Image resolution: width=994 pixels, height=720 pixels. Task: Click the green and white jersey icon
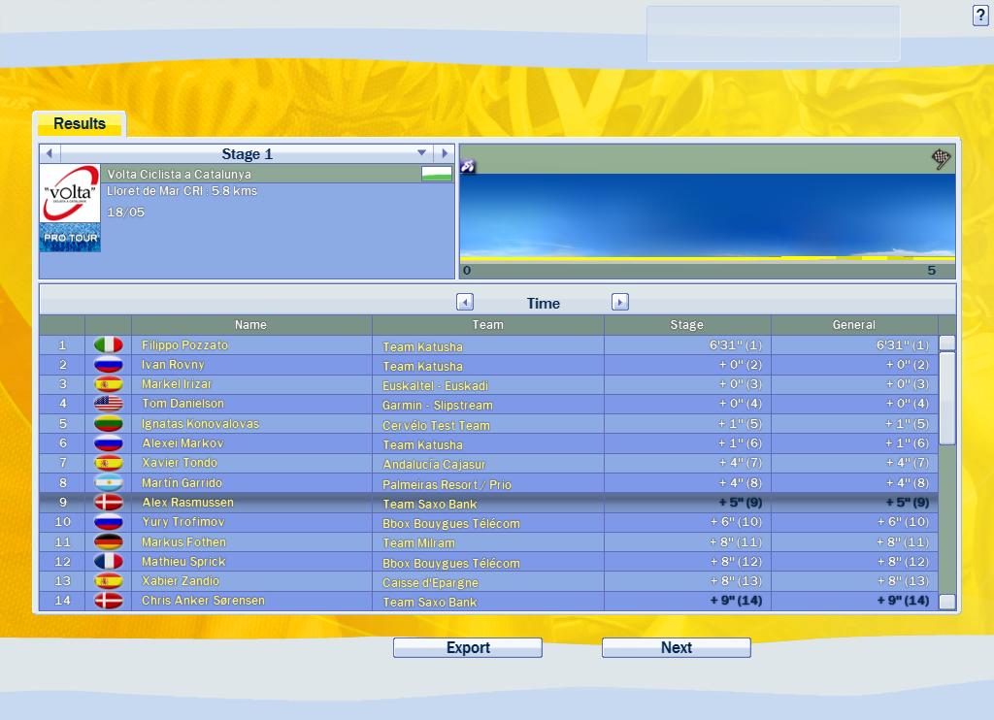[436, 174]
